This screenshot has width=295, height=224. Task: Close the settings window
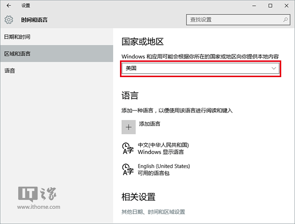286,6
